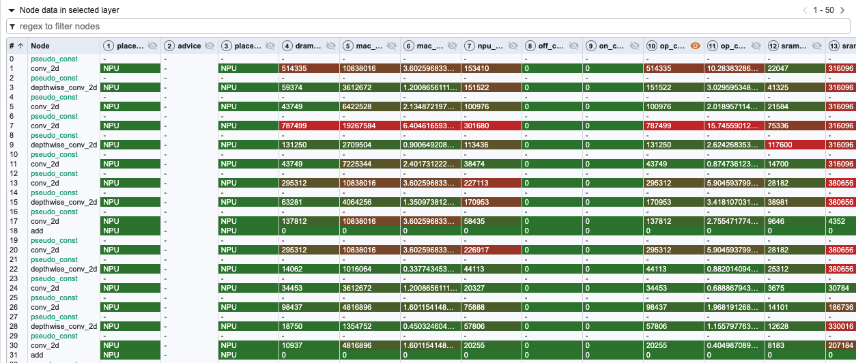Click npu cell 227113 in row 13
This screenshot has width=856, height=363.
(x=491, y=183)
